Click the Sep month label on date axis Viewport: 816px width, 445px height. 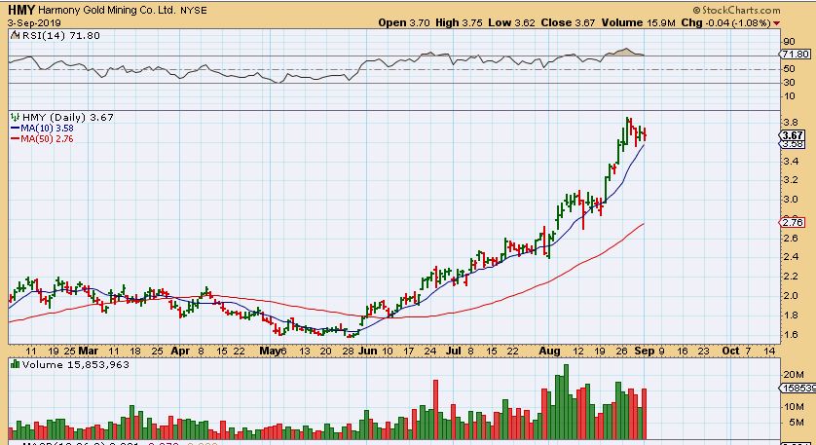pyautogui.click(x=645, y=351)
